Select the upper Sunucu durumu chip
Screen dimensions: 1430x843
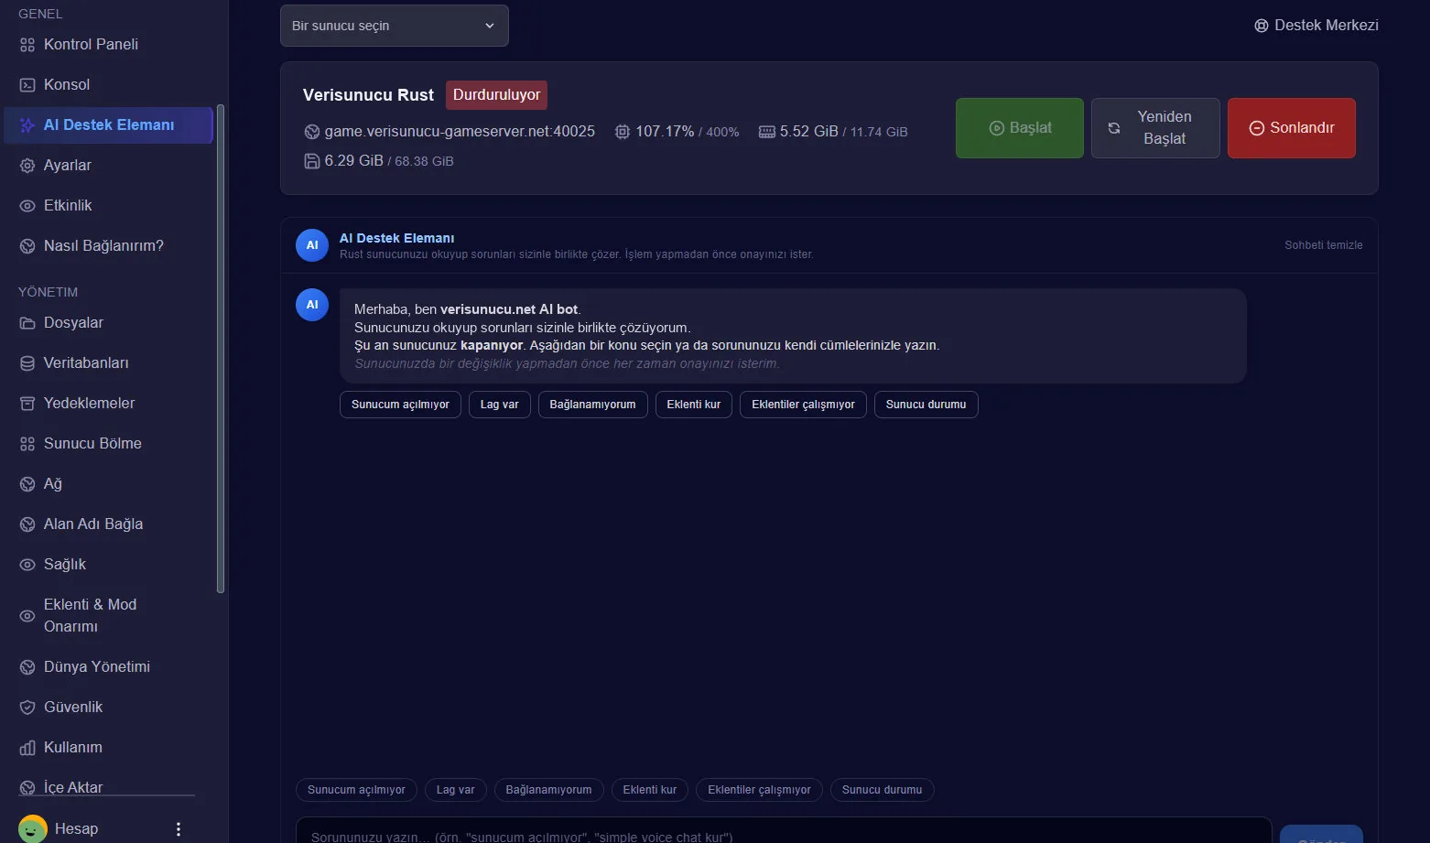coord(926,405)
